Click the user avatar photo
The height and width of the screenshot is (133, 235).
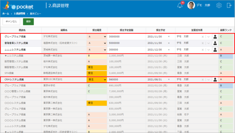[191, 5]
